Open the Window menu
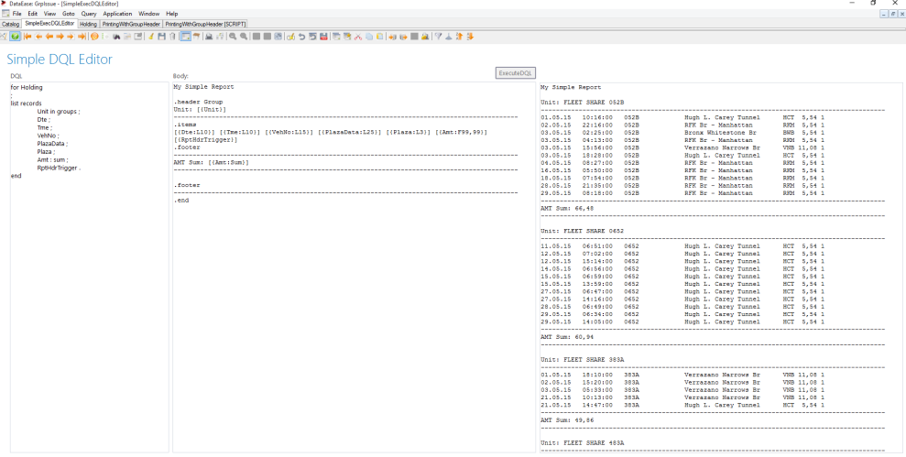Viewport: 906px width, 457px height. [x=149, y=14]
